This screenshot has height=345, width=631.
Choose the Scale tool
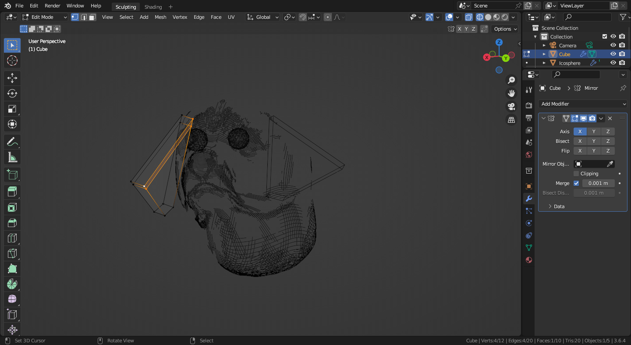tap(12, 109)
